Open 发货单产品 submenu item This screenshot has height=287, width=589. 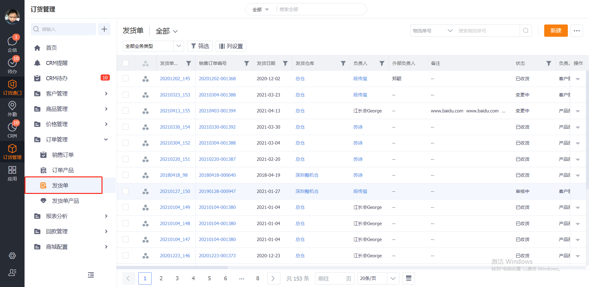[x=71, y=201]
